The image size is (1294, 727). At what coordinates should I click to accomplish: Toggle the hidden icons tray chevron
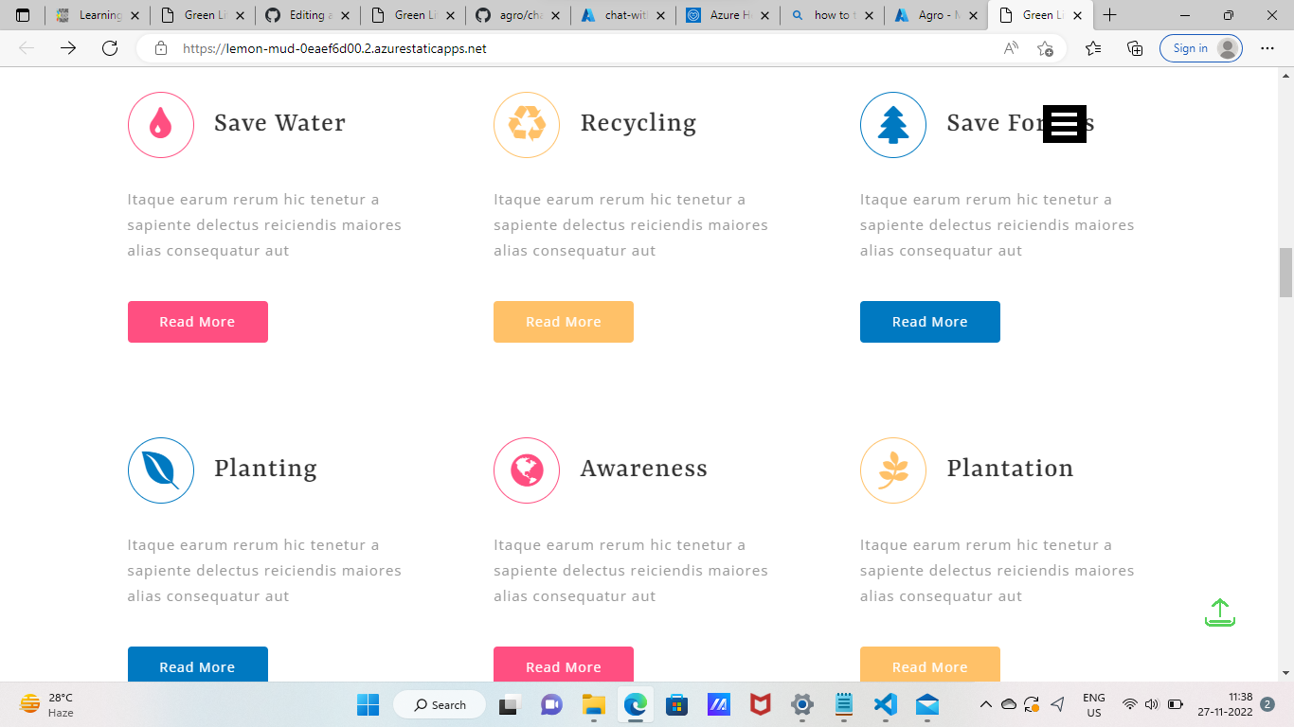(x=985, y=704)
